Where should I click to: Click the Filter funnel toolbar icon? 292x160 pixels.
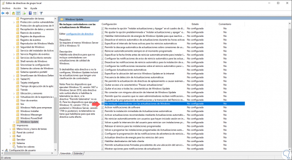(41, 13)
